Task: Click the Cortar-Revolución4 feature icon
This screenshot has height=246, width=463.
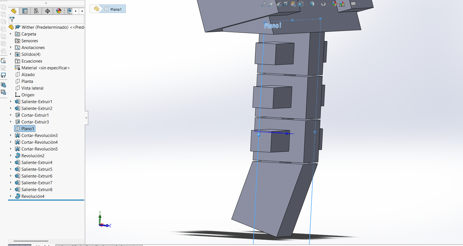Action: 18,142
